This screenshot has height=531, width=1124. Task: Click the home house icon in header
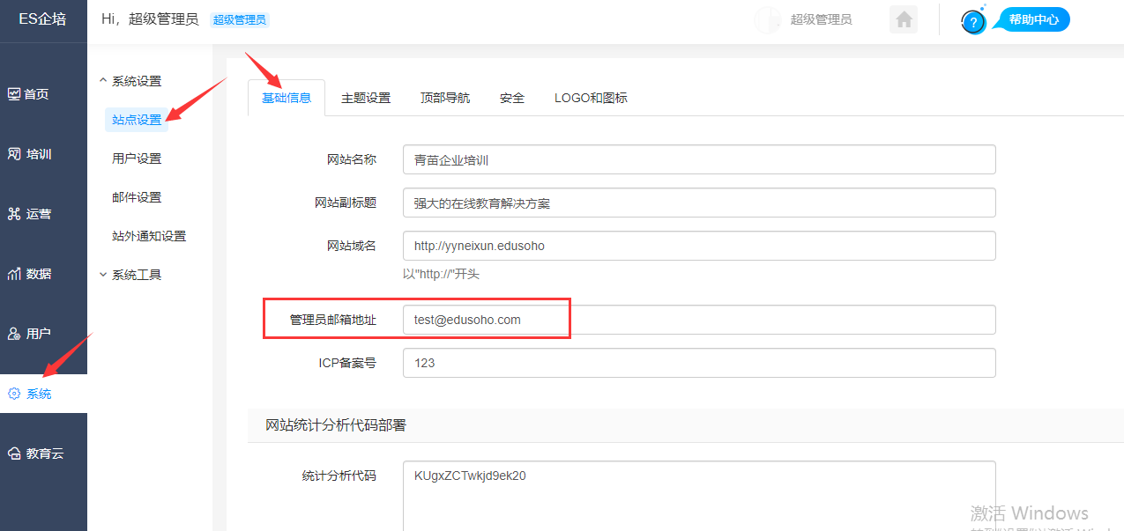[903, 19]
